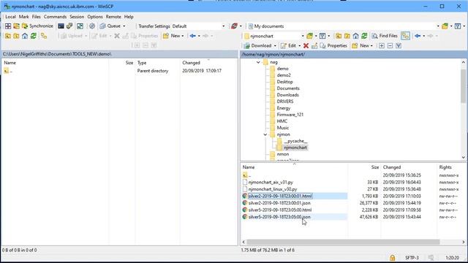Sort remote files by Rights column
Screen dimensions: 468x263
[445, 167]
